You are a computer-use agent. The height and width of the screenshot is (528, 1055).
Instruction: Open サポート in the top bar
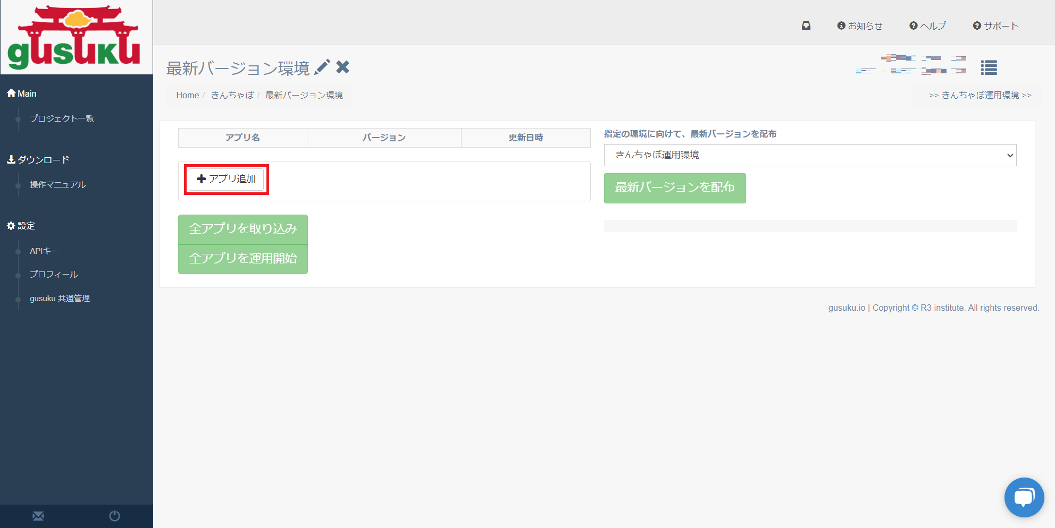point(995,25)
